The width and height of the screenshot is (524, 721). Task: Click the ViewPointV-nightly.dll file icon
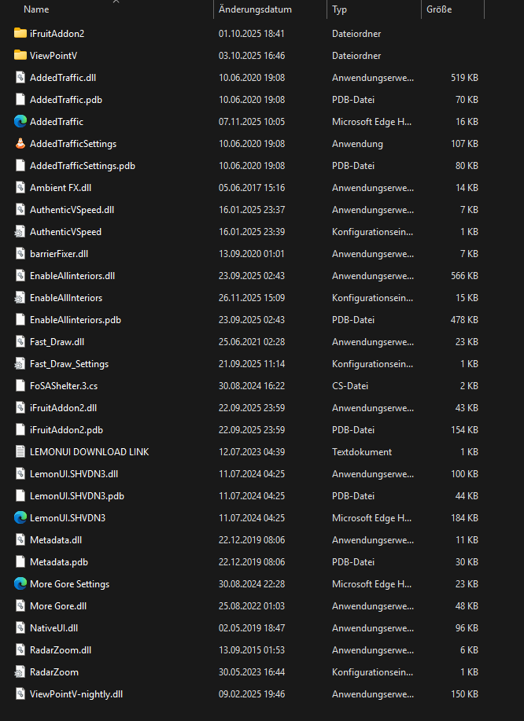click(x=20, y=693)
